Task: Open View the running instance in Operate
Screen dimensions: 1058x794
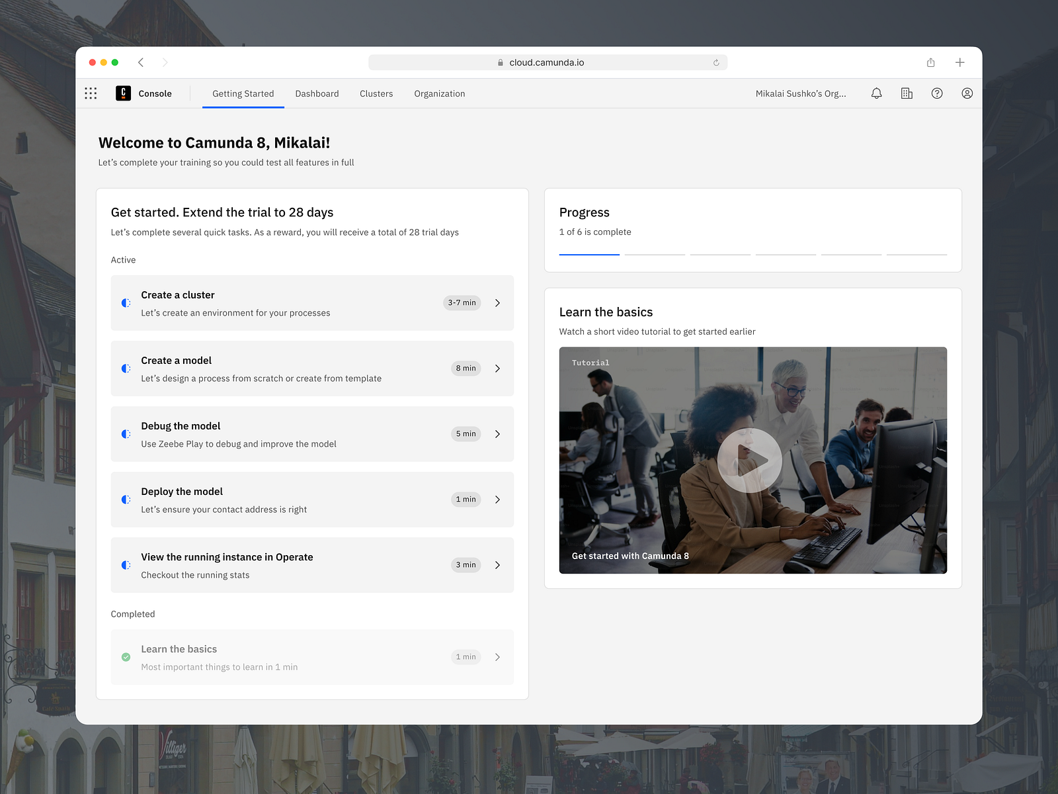Action: coord(312,565)
